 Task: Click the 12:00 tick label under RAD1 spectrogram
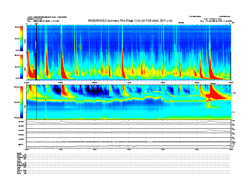(129, 83)
